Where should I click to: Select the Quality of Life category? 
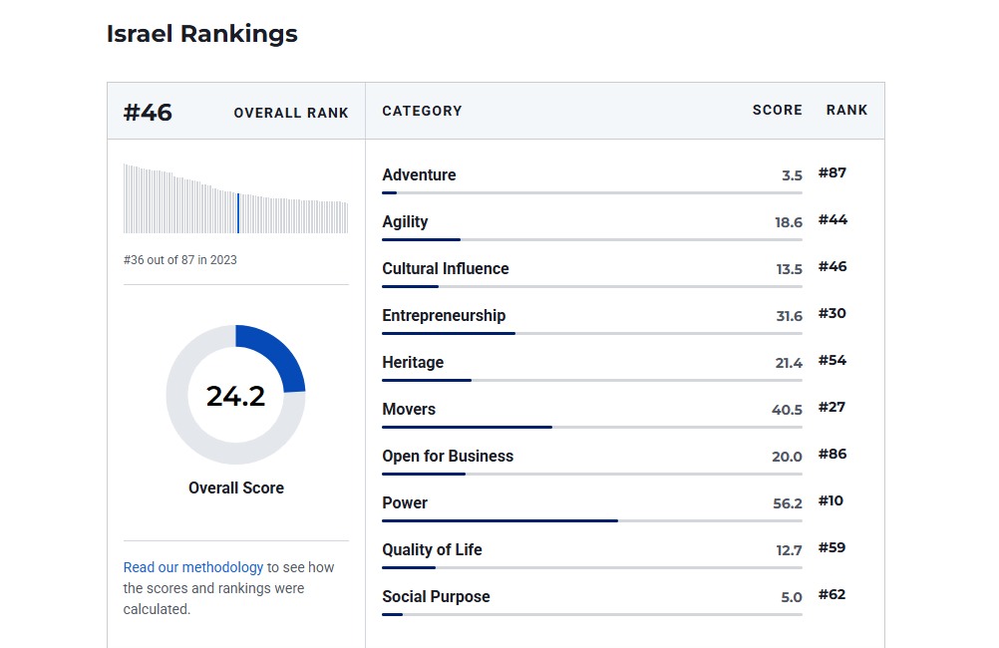pyautogui.click(x=432, y=550)
